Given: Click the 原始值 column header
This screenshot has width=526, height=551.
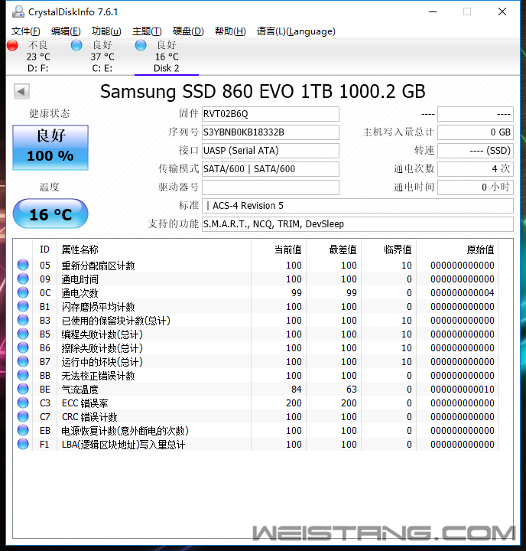Looking at the screenshot, I should (457, 249).
